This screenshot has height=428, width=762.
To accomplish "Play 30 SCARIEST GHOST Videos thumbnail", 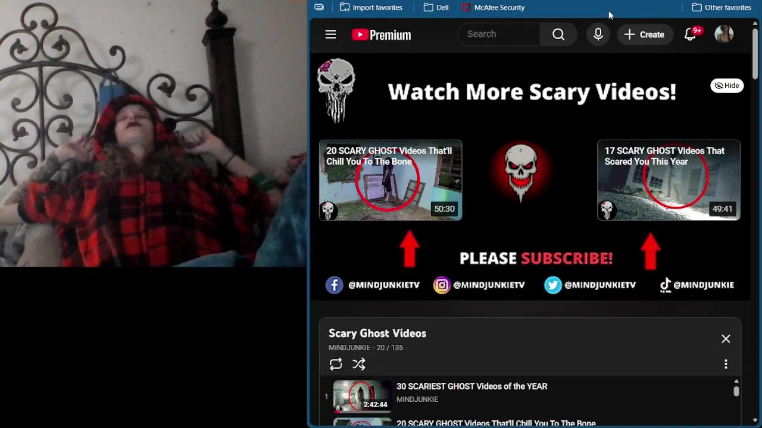I will click(x=362, y=396).
